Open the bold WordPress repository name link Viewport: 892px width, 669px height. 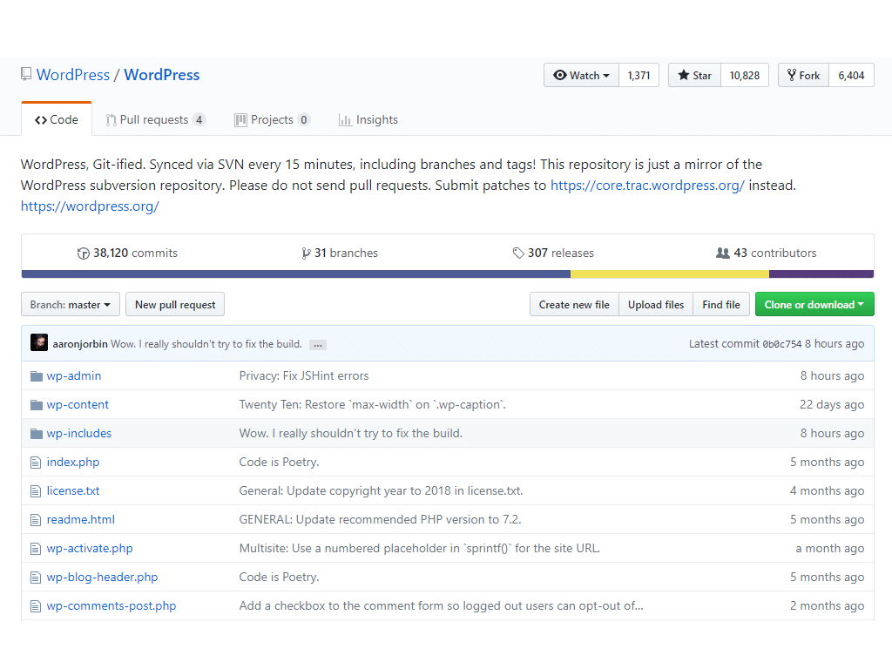point(162,75)
